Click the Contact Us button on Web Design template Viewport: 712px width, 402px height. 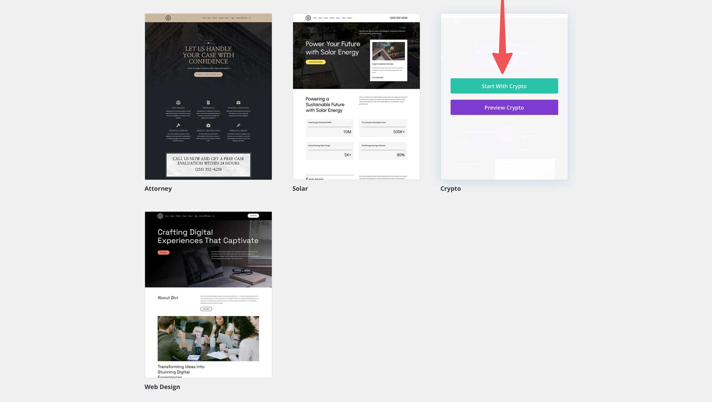click(253, 216)
